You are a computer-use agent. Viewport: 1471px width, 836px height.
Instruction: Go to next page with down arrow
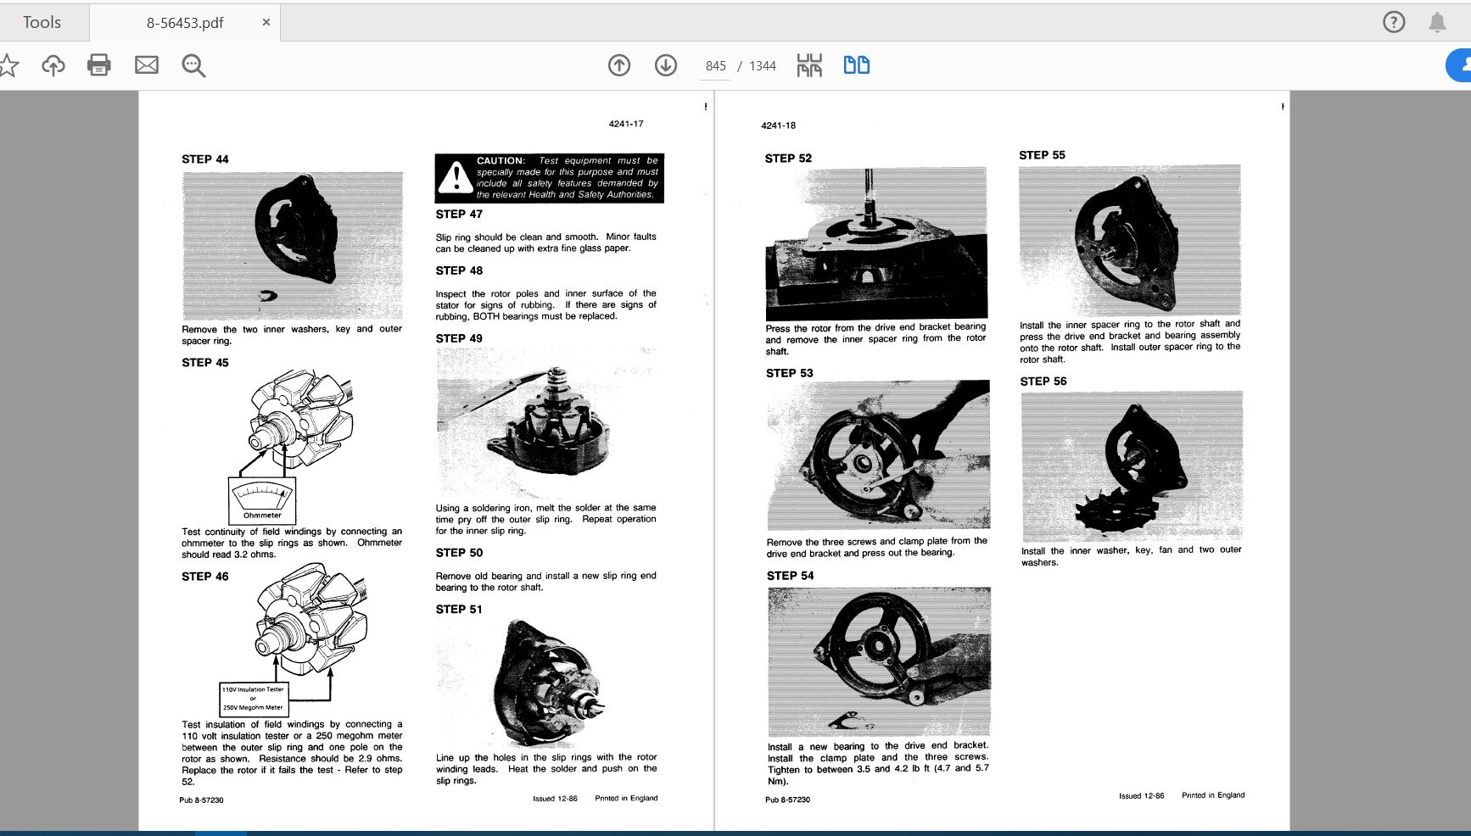[x=666, y=65]
